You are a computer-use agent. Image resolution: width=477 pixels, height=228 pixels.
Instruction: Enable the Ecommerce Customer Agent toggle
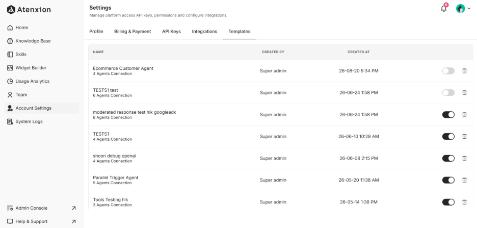[448, 70]
